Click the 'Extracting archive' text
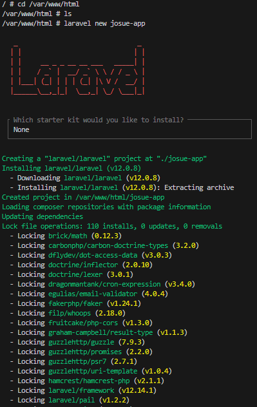257x407 pixels. [x=199, y=187]
